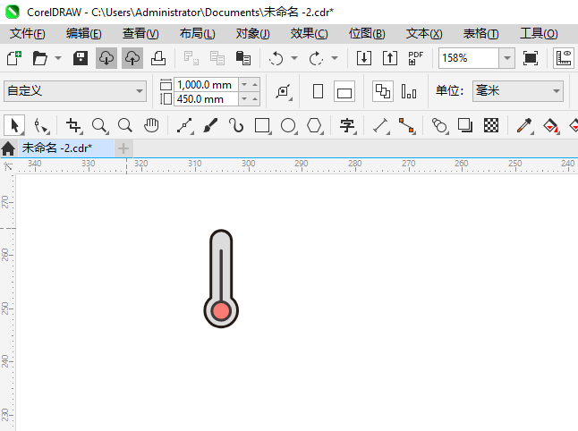The width and height of the screenshot is (578, 431).
Task: Expand the zoom level dropdown arrow
Action: coord(507,58)
